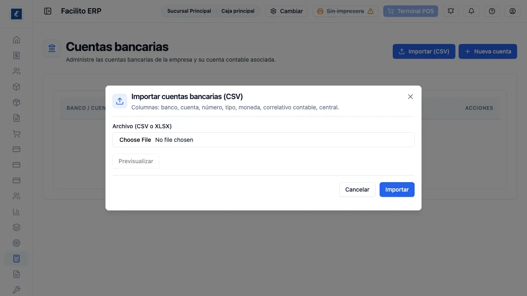Click the Sin impresora printer warning
Viewport: 527px width, 296px height.
(x=345, y=11)
